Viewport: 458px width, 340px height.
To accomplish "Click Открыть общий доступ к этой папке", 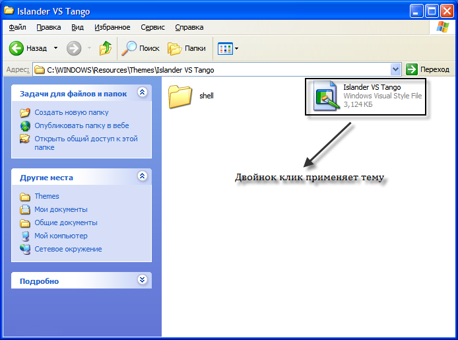I will [86, 143].
